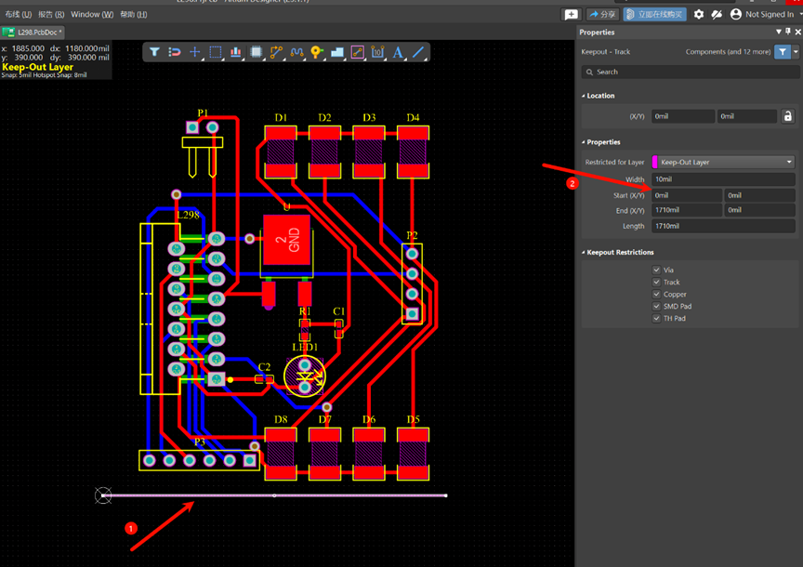The width and height of the screenshot is (803, 567).
Task: Click the cloud disconnected icon
Action: pyautogui.click(x=717, y=14)
